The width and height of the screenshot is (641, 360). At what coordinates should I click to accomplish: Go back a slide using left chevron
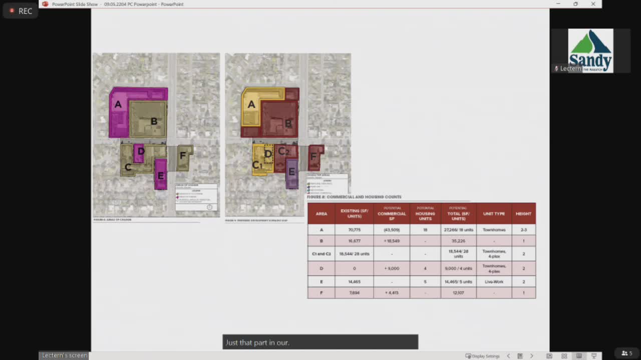(508, 355)
